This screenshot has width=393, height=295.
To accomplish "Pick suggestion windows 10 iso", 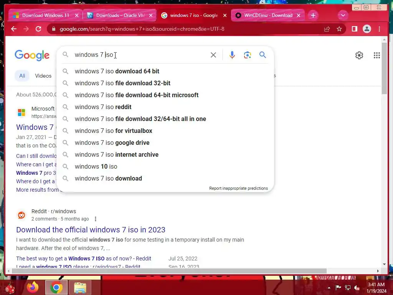I will tap(165, 167).
